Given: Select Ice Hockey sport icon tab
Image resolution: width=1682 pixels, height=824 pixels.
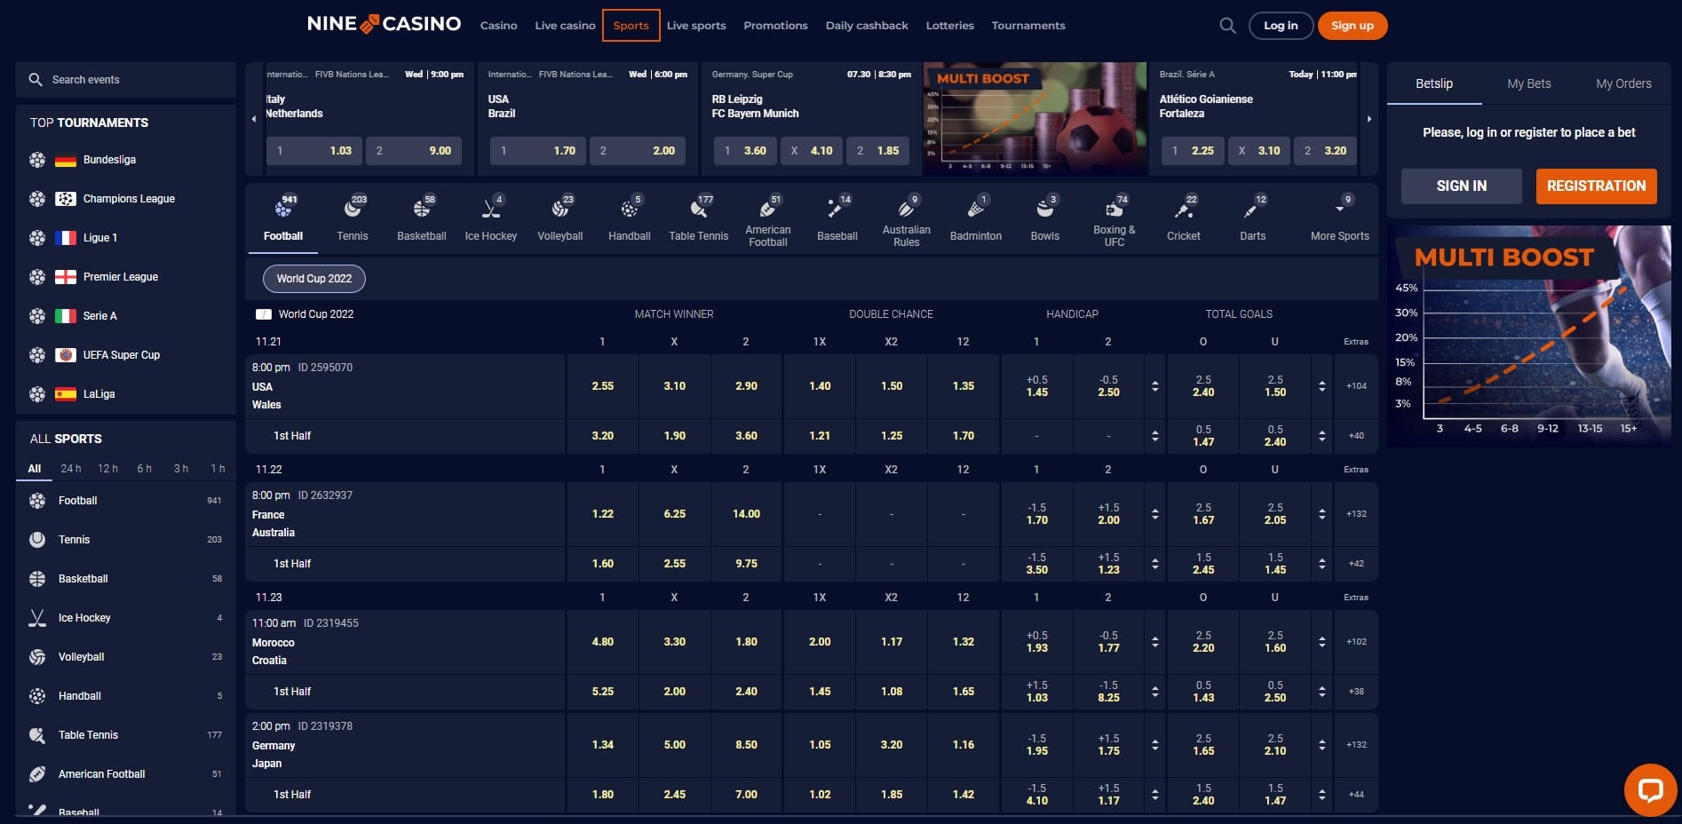Looking at the screenshot, I should click(x=491, y=218).
